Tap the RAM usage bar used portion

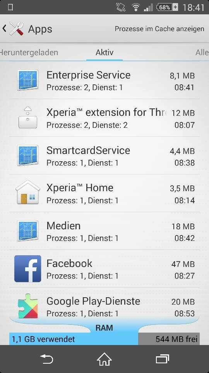point(74,339)
